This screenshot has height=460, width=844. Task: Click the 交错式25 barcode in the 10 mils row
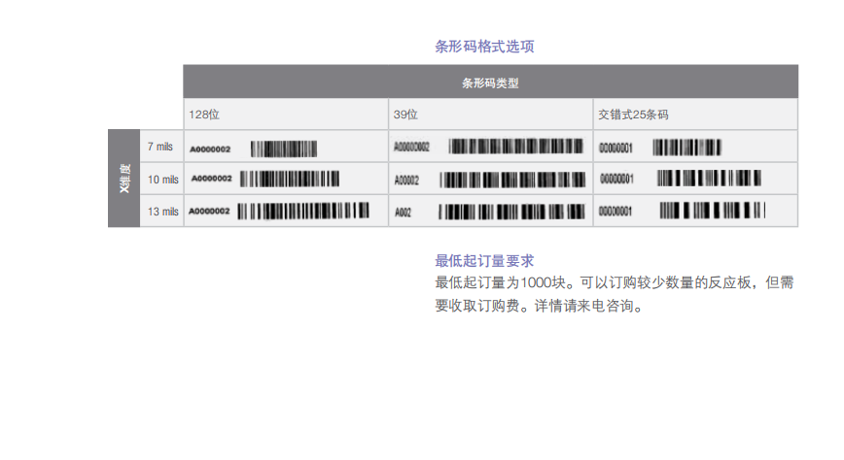click(x=709, y=178)
